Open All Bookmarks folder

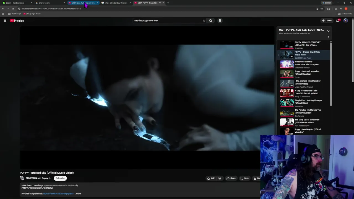pos(345,14)
